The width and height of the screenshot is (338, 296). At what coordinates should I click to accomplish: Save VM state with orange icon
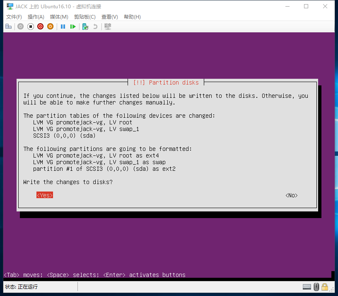click(50, 27)
